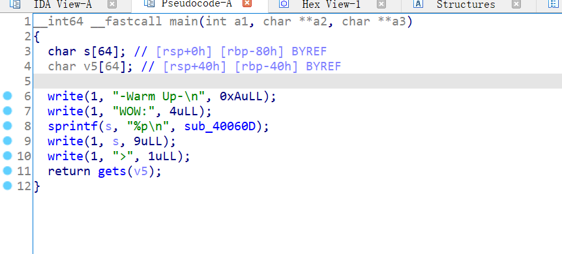The height and width of the screenshot is (254, 562).
Task: Click the Structures tab icon
Action: 419,4
